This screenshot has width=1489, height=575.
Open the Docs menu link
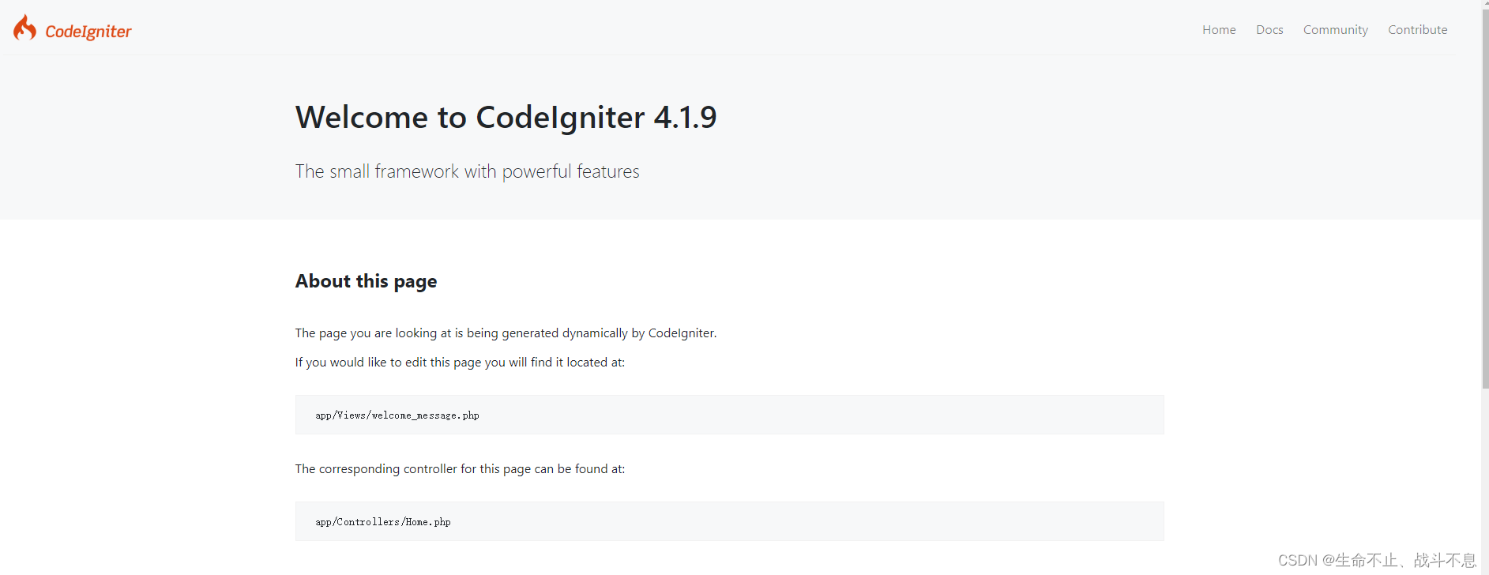pyautogui.click(x=1269, y=30)
